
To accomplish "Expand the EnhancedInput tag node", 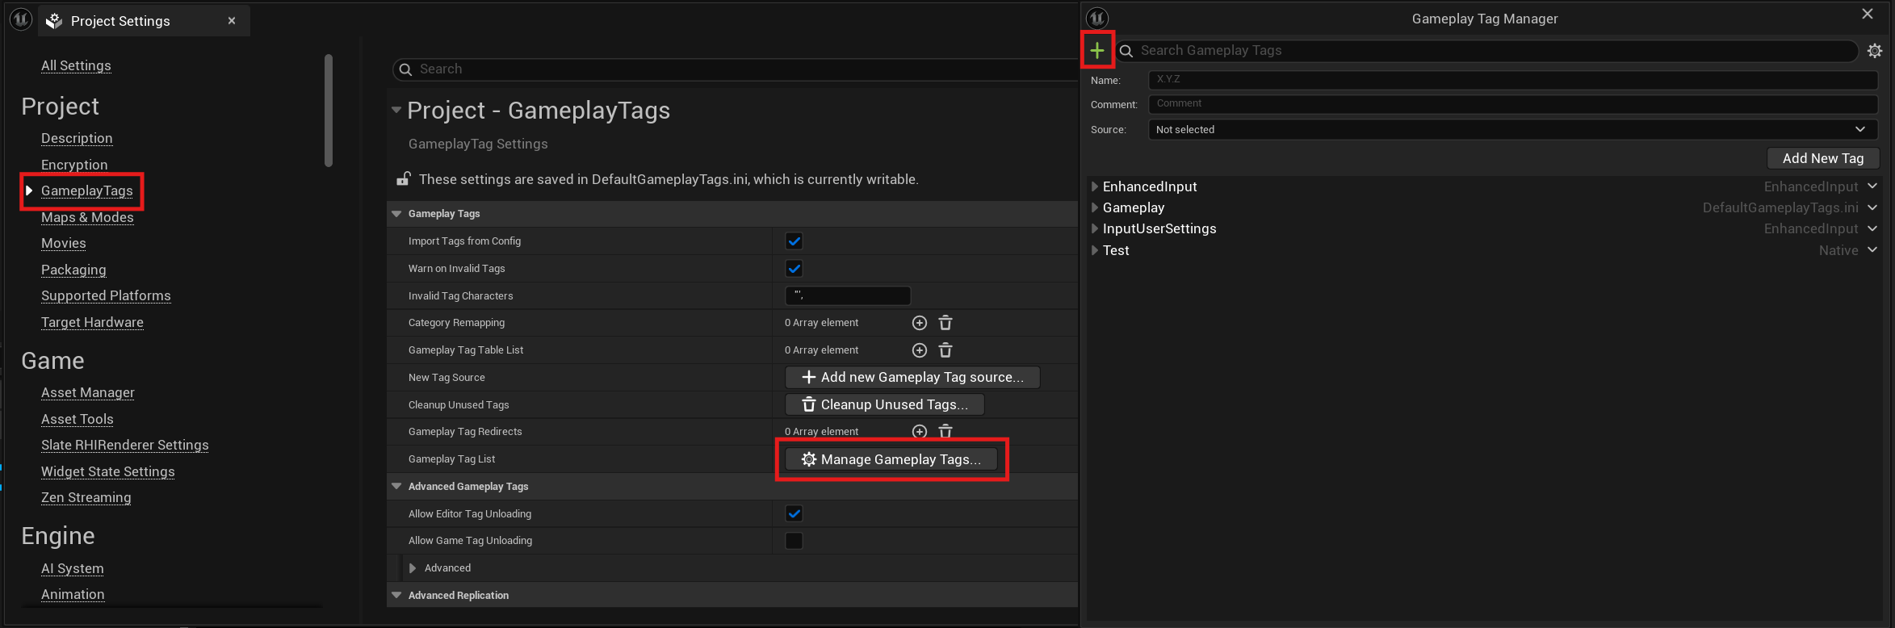I will [x=1095, y=186].
